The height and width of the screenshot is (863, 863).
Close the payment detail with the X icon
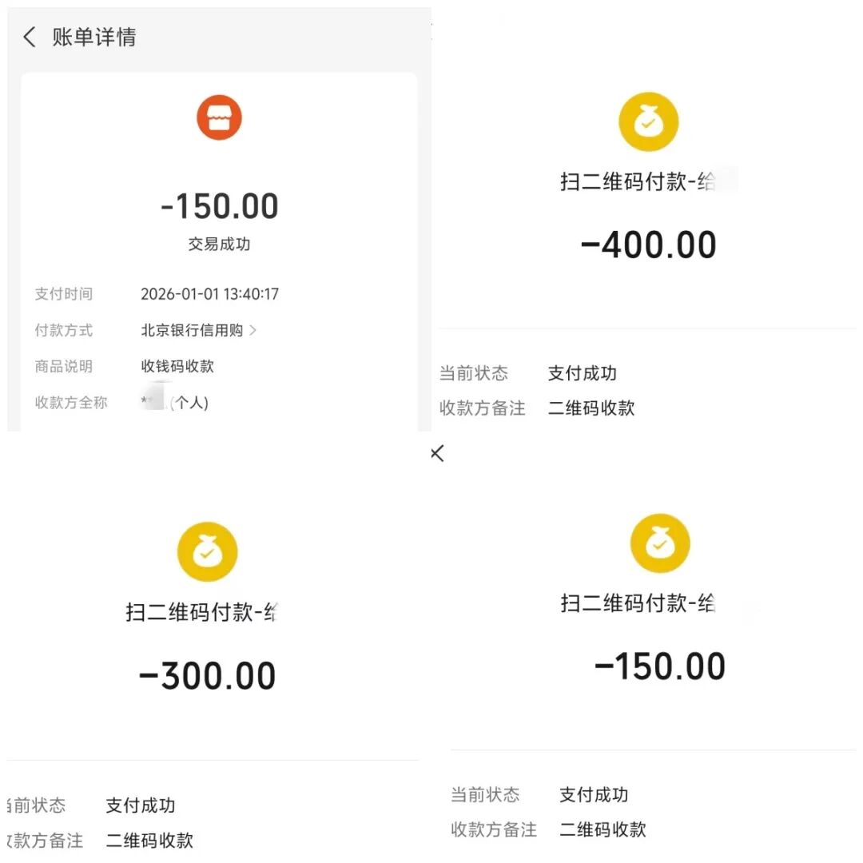(x=437, y=454)
